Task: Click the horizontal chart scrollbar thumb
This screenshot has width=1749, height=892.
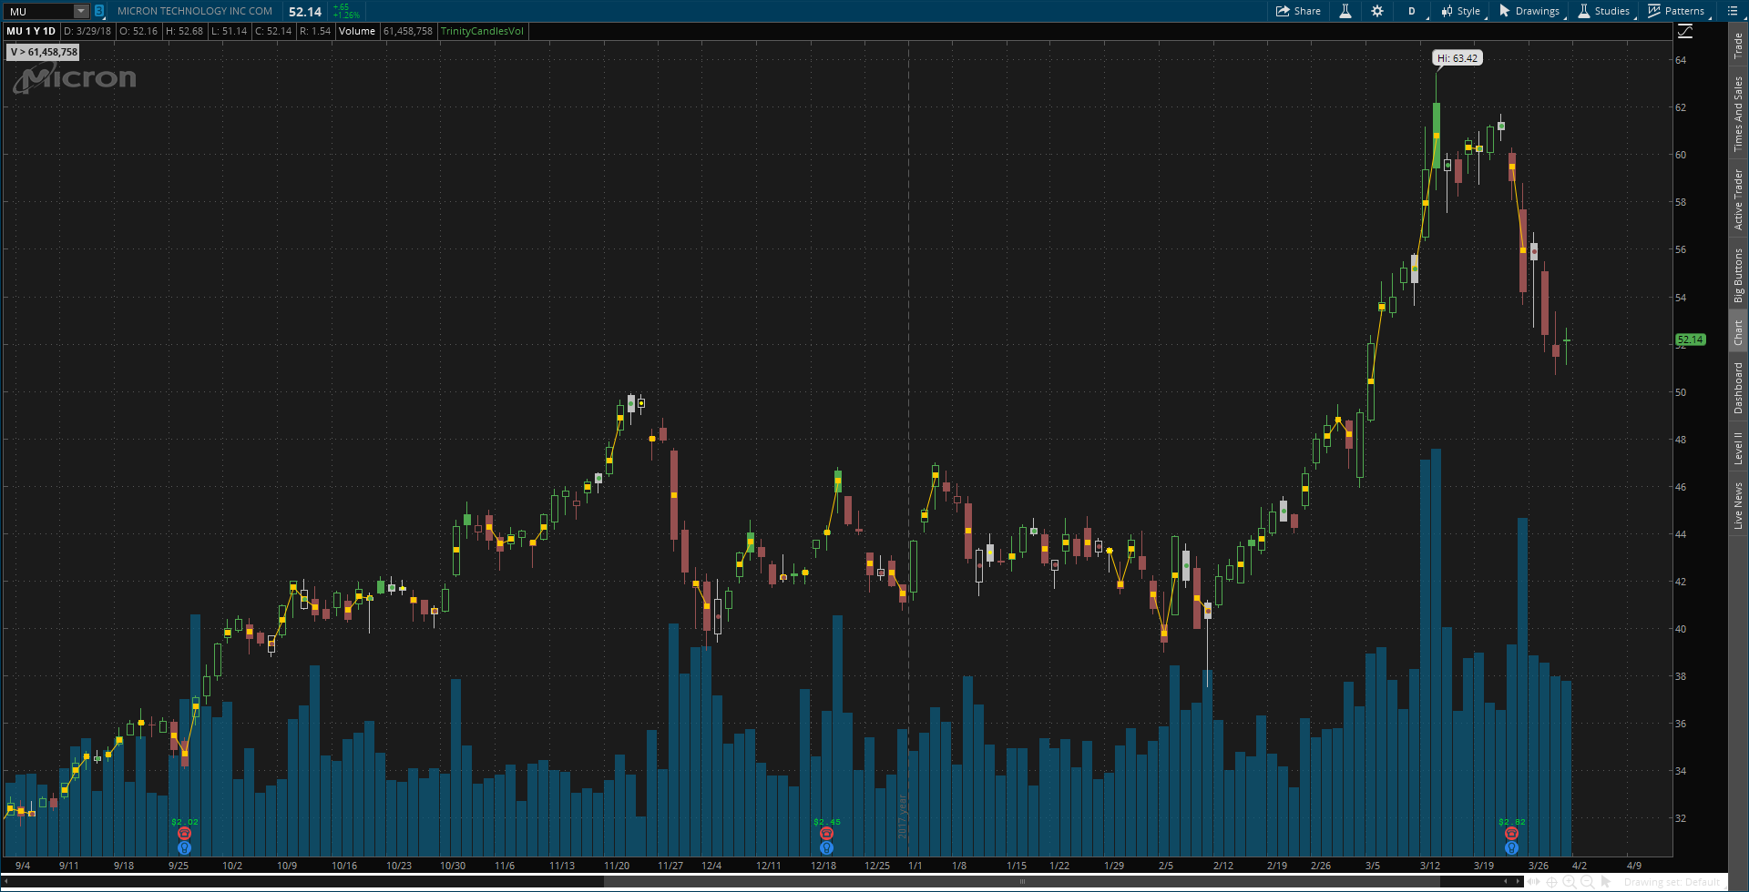Action: point(1022,881)
